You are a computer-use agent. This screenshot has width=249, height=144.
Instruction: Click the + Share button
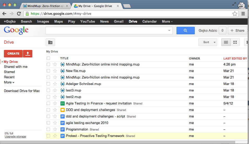pos(238,30)
